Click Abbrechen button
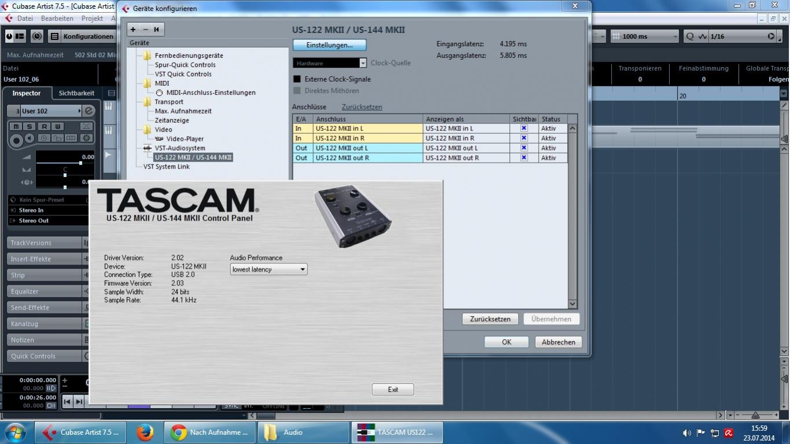Screen dimensions: 790x444 tap(558, 342)
